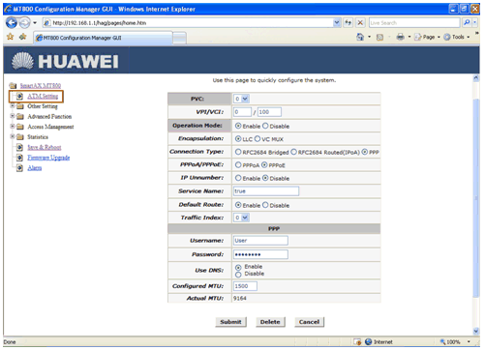Click the popup blocker status bar icon
Screen dimensions: 485x350
(x=357, y=341)
